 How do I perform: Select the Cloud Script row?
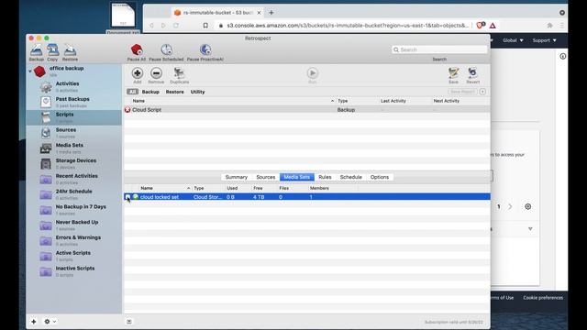tap(307, 110)
